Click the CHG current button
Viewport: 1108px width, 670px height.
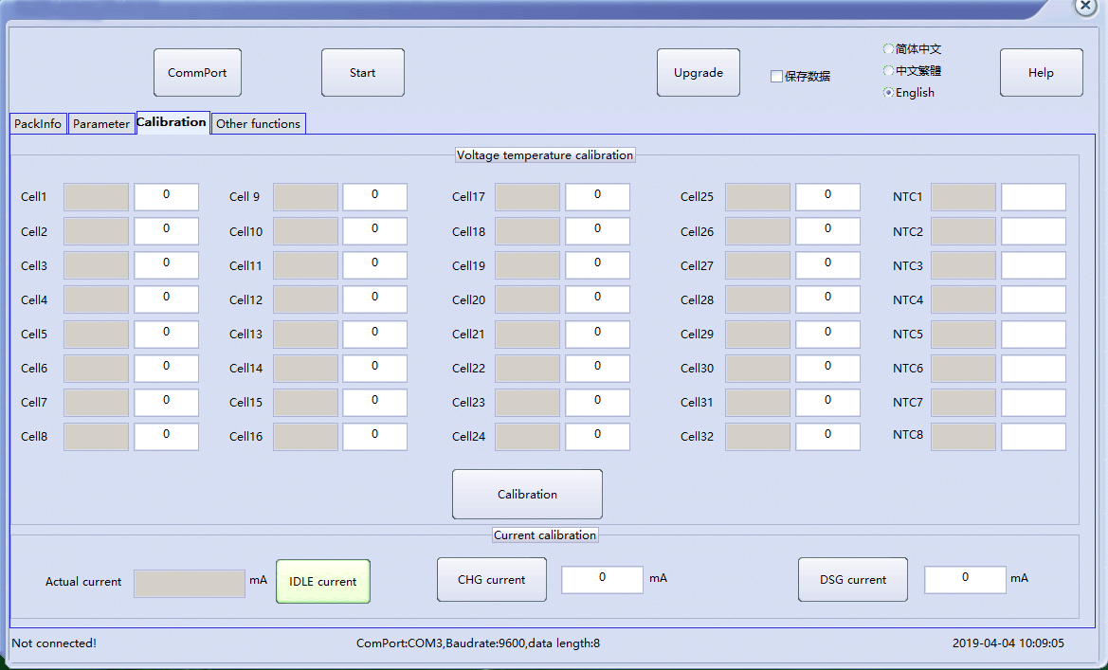[491, 580]
